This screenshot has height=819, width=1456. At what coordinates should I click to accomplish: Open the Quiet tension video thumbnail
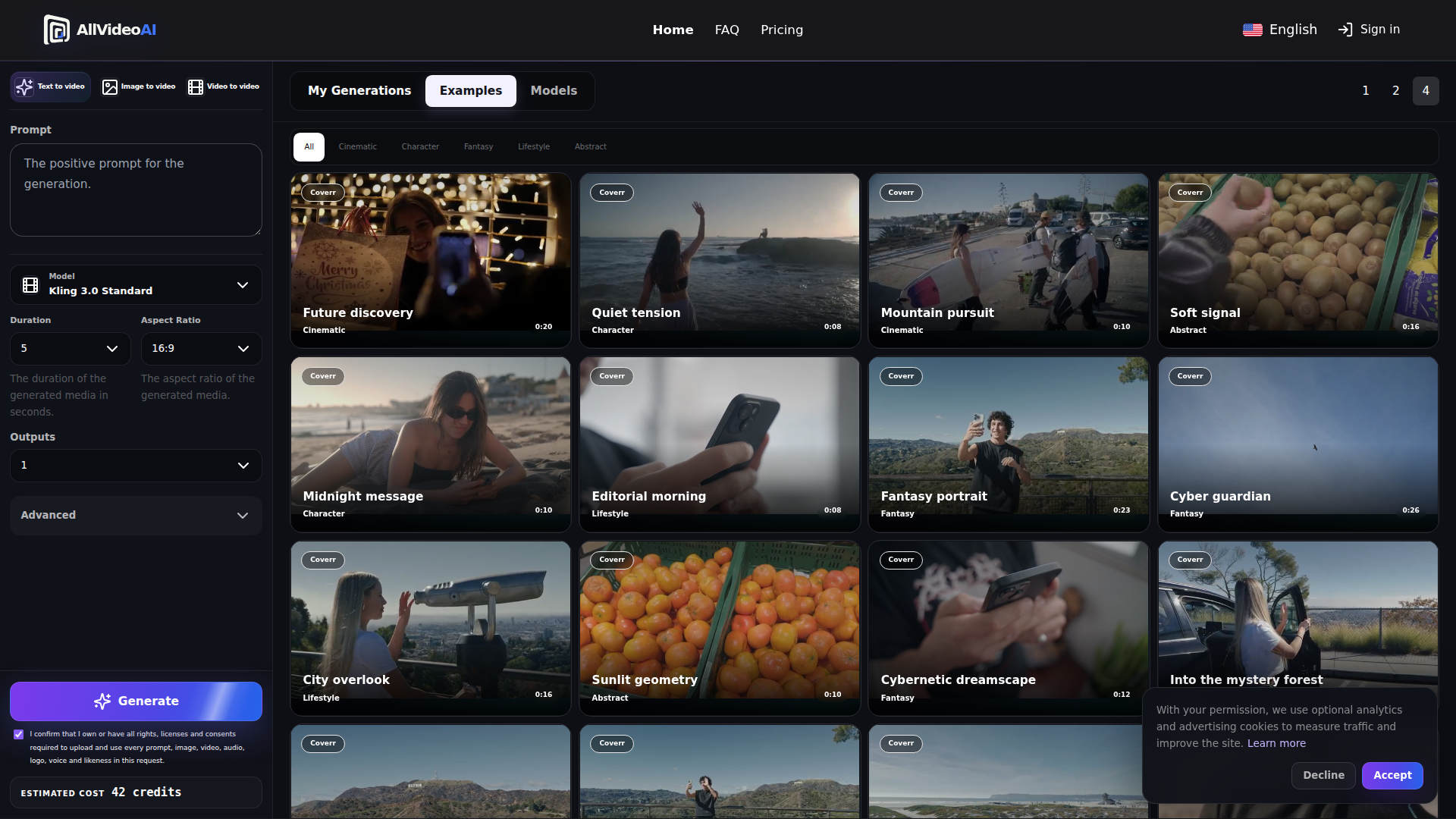click(720, 260)
